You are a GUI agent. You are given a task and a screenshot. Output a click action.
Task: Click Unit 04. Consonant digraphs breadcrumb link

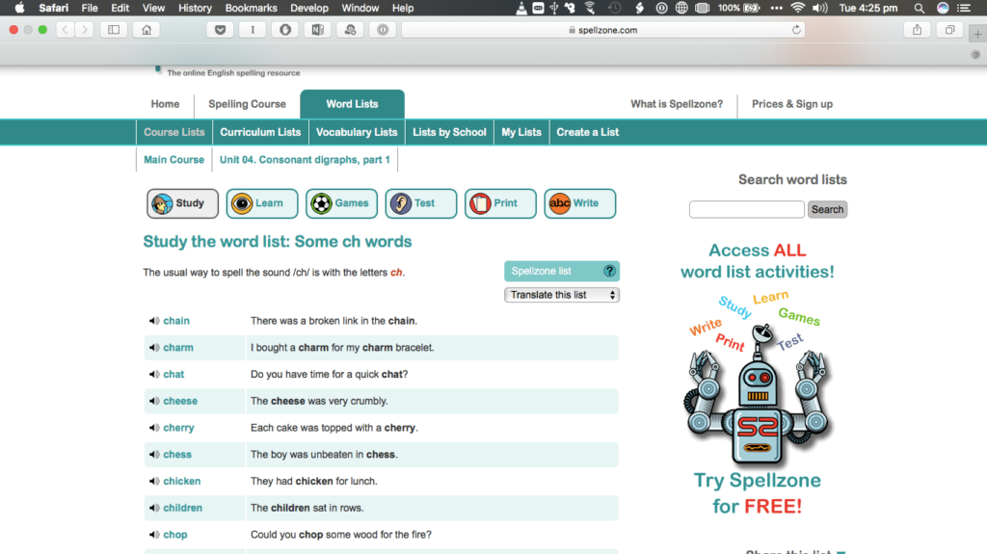coord(305,160)
